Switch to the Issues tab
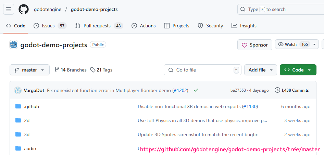Screen dimensions: 324x155 click(50, 26)
